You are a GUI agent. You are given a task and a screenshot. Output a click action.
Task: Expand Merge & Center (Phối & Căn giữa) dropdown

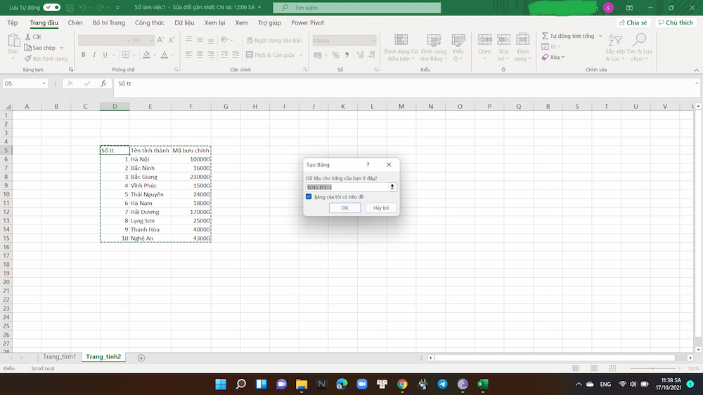301,55
